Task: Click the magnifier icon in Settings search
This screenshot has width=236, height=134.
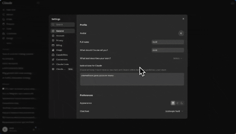Action: tap(53, 25)
